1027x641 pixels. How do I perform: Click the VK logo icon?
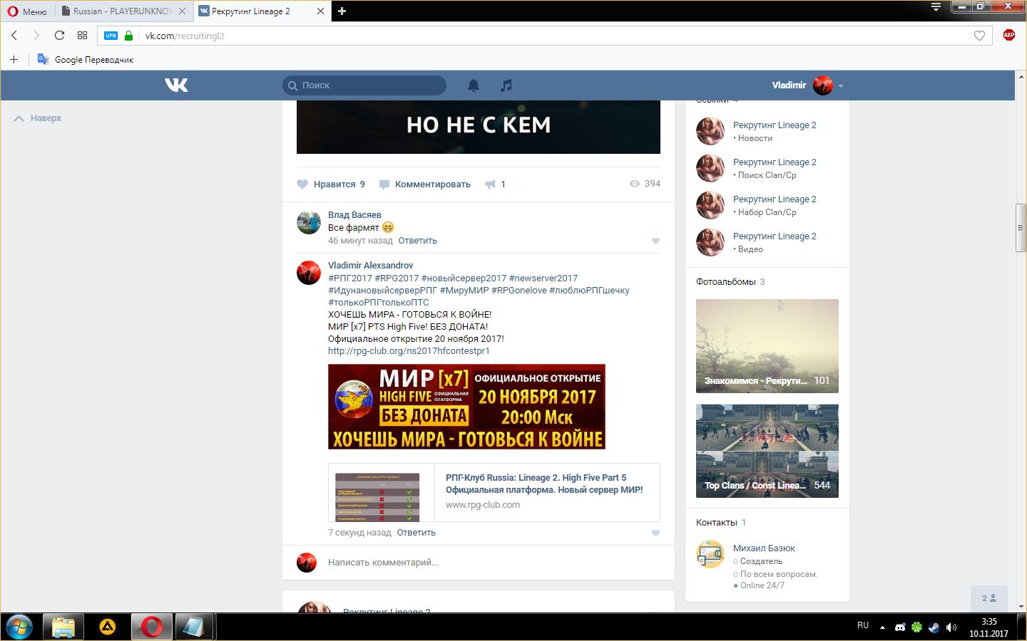pos(176,85)
